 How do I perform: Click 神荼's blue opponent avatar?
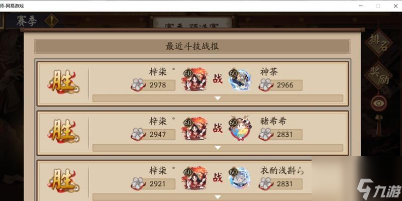click(x=240, y=80)
